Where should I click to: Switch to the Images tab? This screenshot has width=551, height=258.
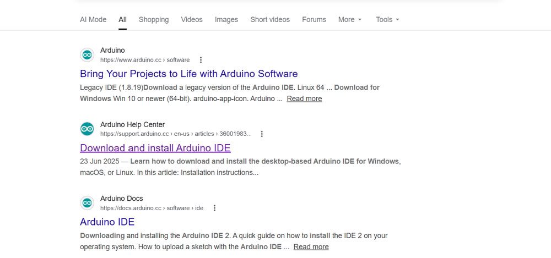[x=226, y=20]
